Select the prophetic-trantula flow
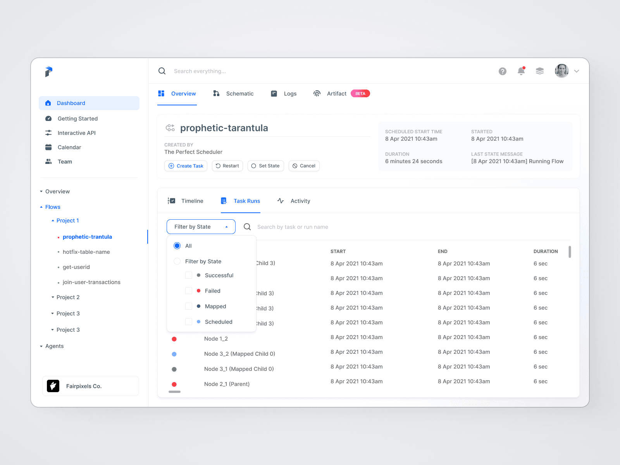Screen dimensions: 620x465 tap(87, 237)
